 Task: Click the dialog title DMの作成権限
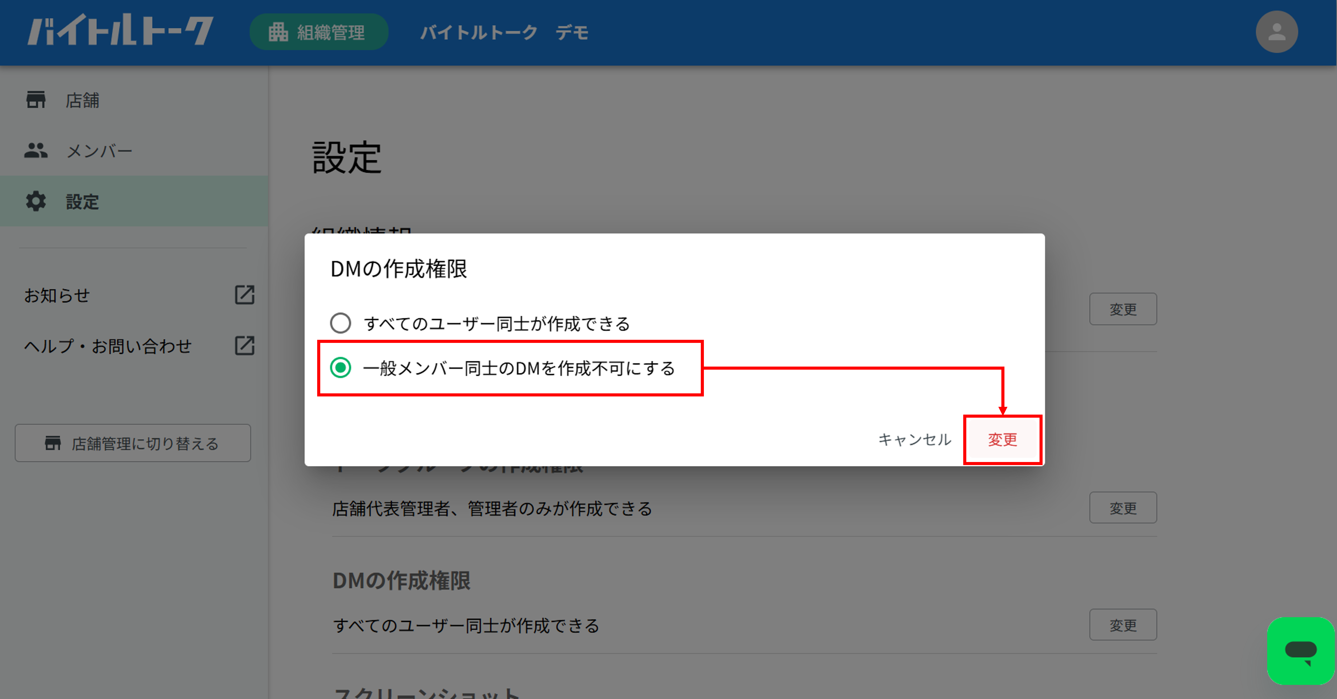[399, 269]
